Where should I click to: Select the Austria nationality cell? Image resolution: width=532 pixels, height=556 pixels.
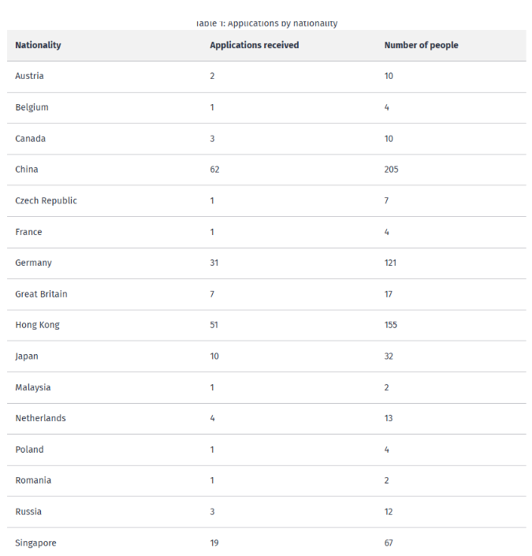(x=29, y=76)
